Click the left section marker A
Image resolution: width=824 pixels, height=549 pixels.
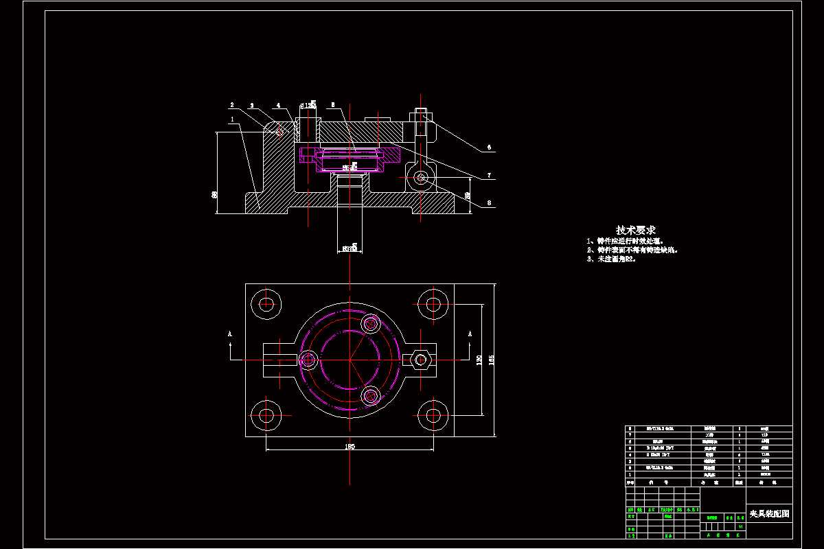[x=230, y=334]
